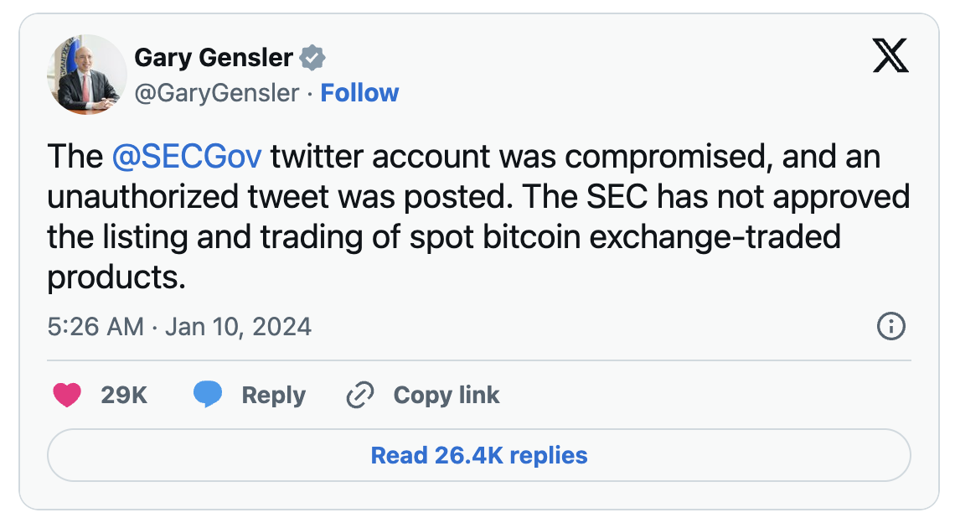Click the 29K likes count

(x=124, y=395)
